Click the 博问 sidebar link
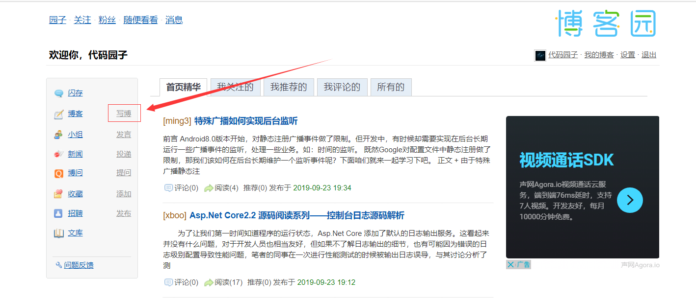This screenshot has width=696, height=301. pos(75,173)
